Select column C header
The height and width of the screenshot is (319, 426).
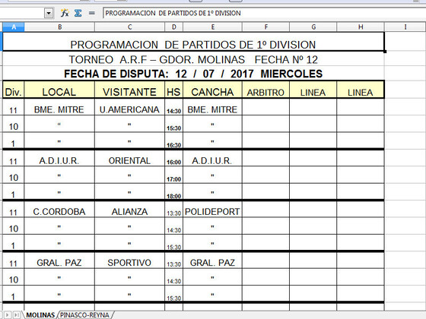tap(129, 27)
